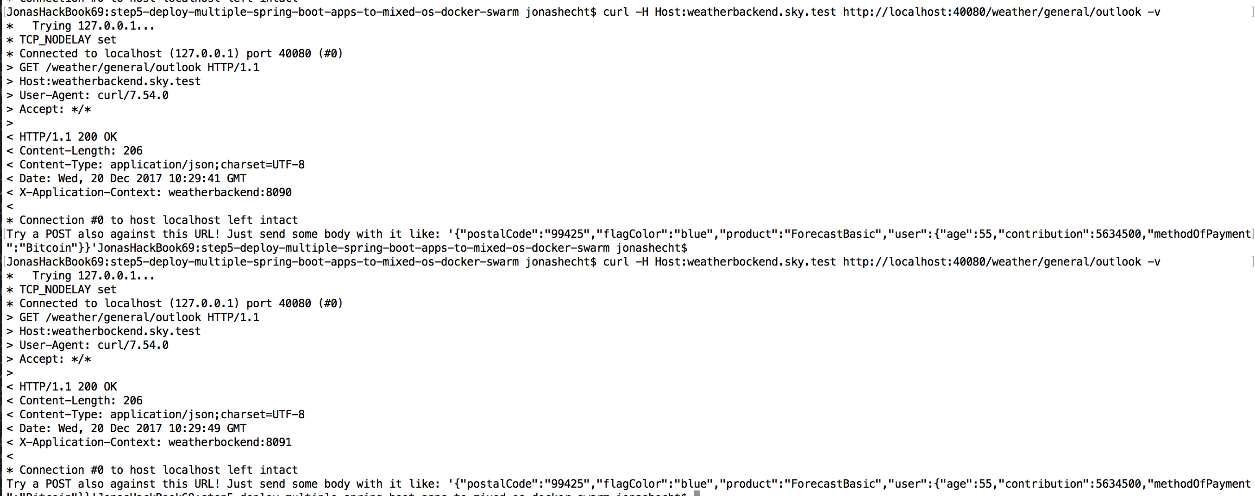Click the second curl command with weatherbockend host

click(881, 262)
